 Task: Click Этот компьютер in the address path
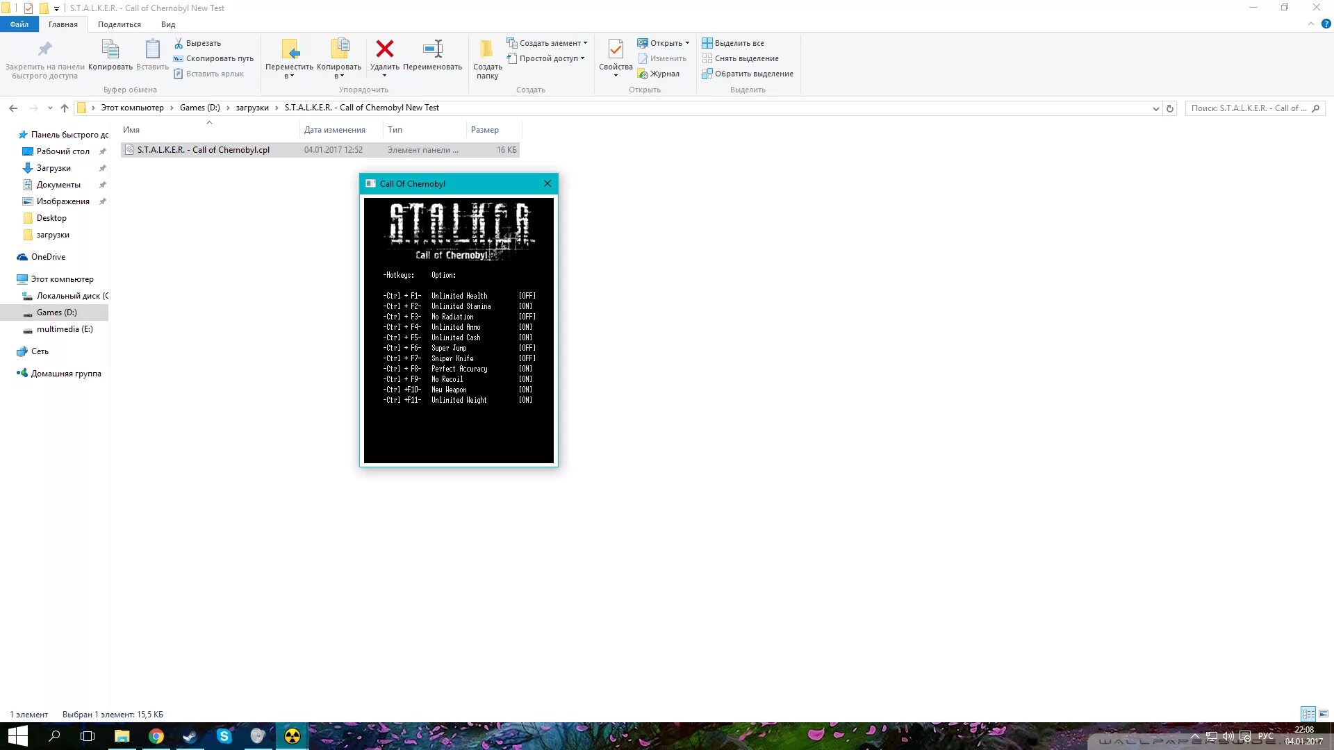click(x=133, y=108)
